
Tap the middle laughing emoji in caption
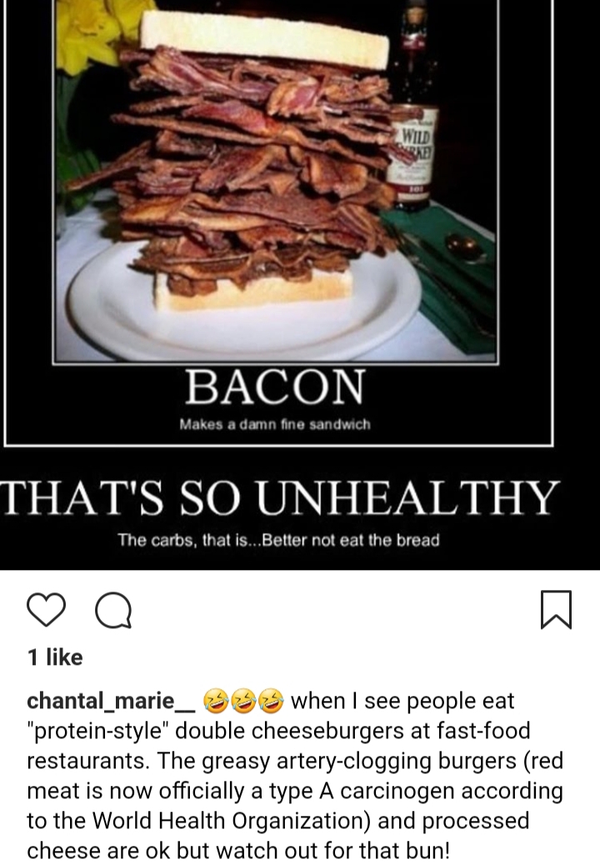tap(243, 701)
